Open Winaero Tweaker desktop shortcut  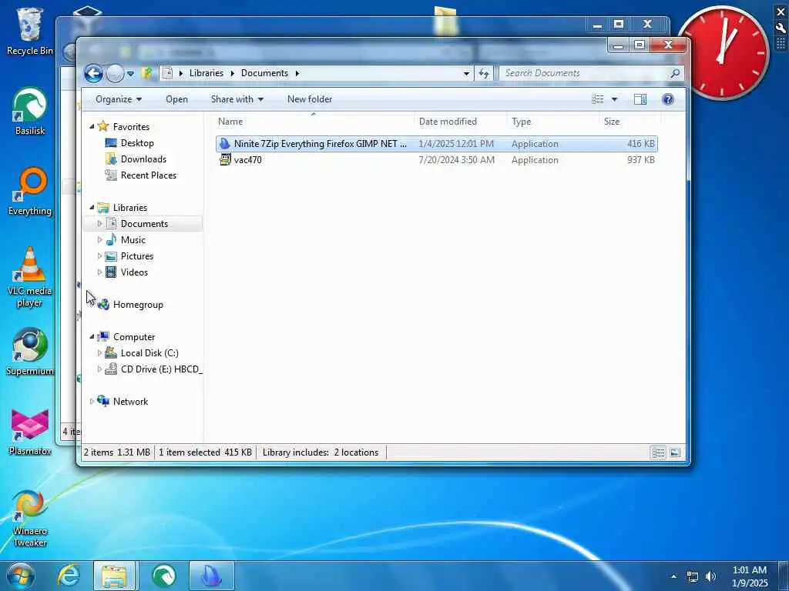[30, 519]
